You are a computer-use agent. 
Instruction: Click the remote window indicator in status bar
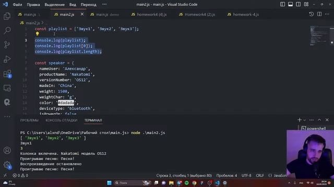(5, 176)
